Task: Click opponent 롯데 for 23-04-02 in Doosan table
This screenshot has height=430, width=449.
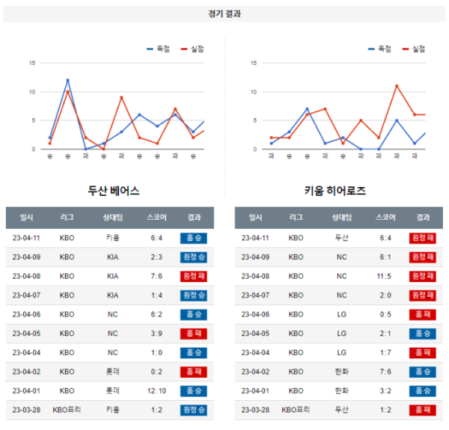Action: coord(113,372)
